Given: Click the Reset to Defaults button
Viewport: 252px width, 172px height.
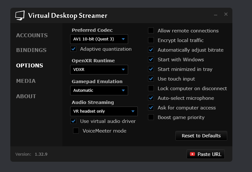Looking at the screenshot, I should click(x=201, y=136).
